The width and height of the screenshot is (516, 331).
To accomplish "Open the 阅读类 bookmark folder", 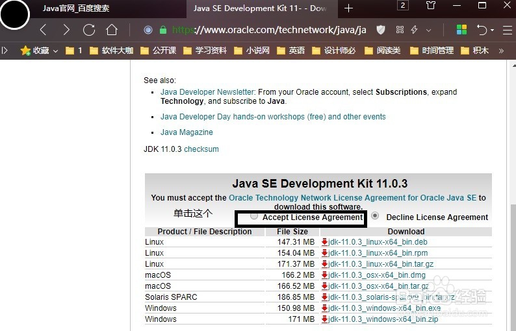I will pyautogui.click(x=382, y=50).
